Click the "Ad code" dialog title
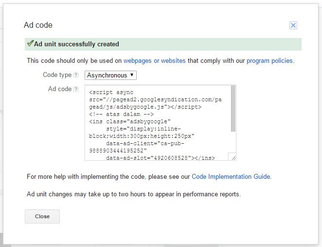The width and height of the screenshot is (322, 247). (38, 25)
